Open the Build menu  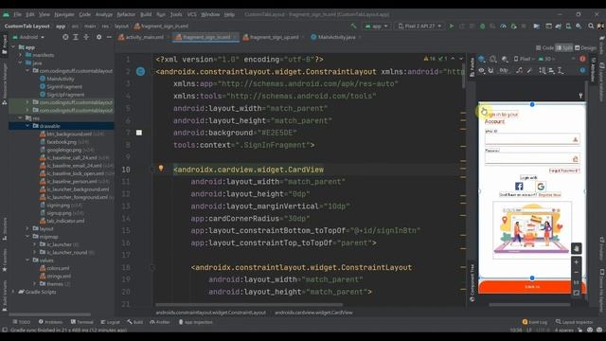146,14
